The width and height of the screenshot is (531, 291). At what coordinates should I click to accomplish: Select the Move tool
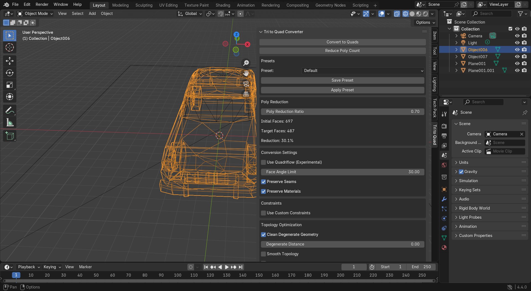click(9, 61)
